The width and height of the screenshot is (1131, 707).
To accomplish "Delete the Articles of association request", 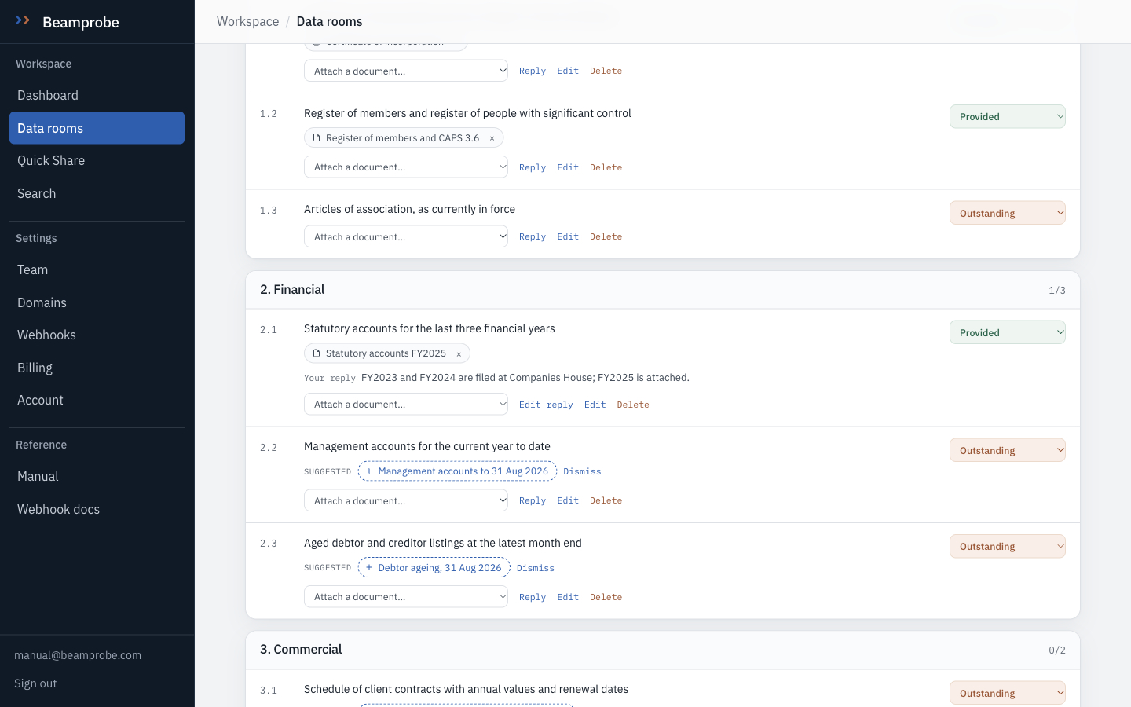I will pyautogui.click(x=606, y=236).
